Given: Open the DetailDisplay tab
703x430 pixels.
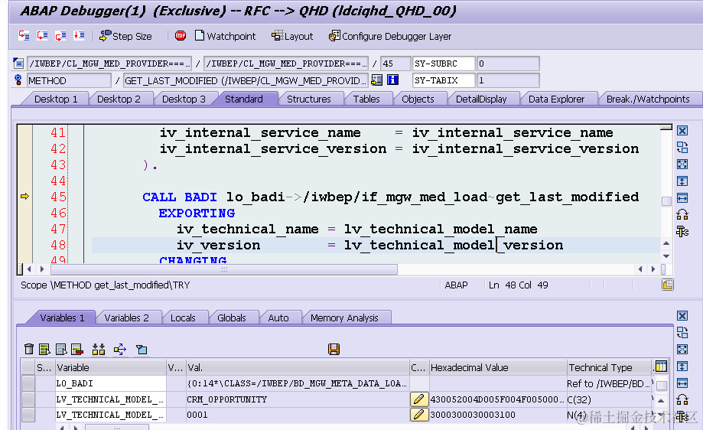Looking at the screenshot, I should point(481,99).
